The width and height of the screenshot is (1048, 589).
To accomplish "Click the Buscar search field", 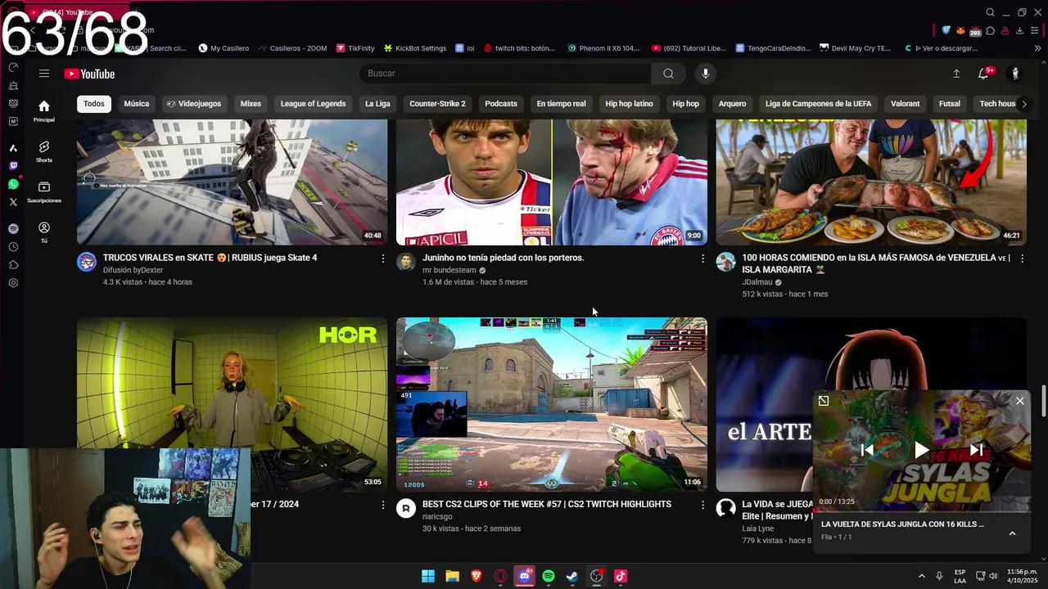I will pos(506,74).
